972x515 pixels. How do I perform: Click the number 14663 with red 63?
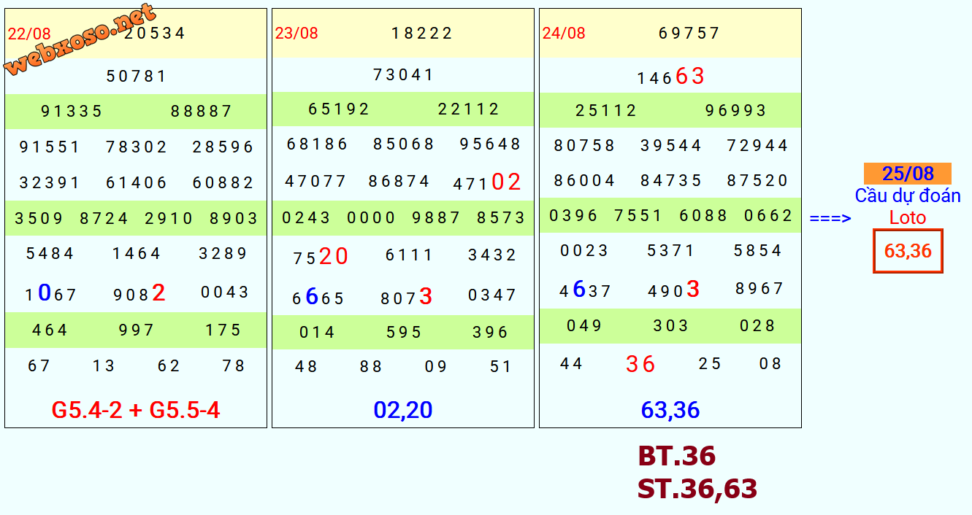point(670,77)
